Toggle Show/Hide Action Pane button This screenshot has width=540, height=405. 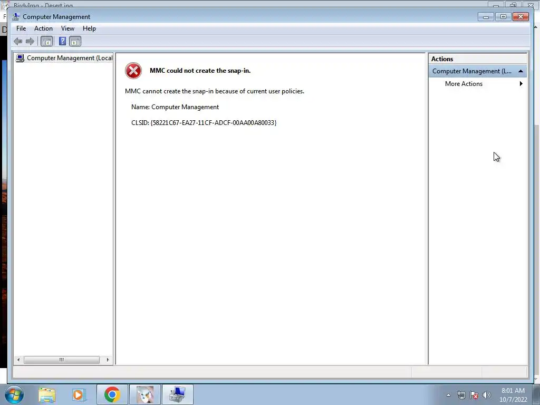[x=75, y=42]
